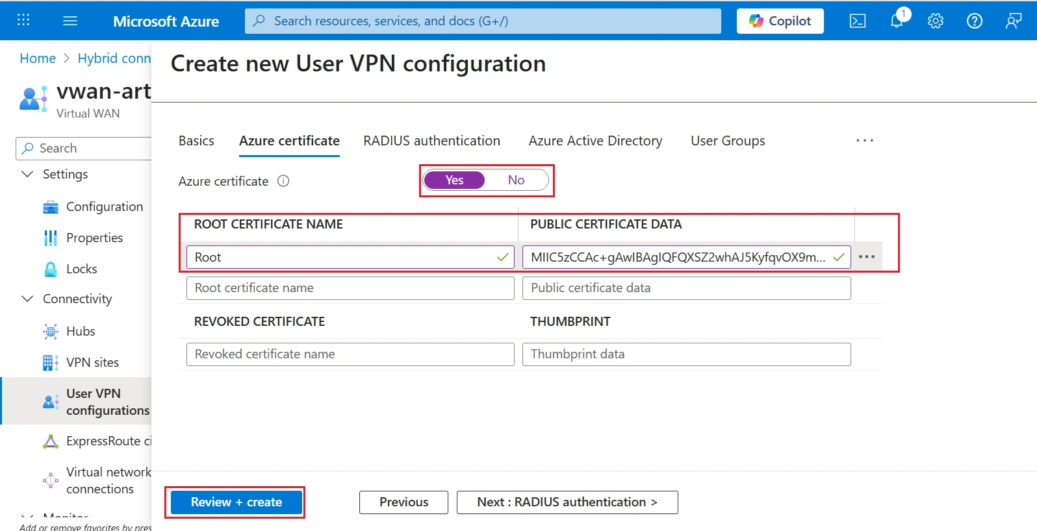Click the Configuration briefcase icon
The width and height of the screenshot is (1037, 531).
[51, 207]
